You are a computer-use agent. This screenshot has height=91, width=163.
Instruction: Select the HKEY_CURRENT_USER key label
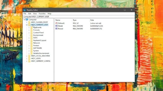click(39, 25)
